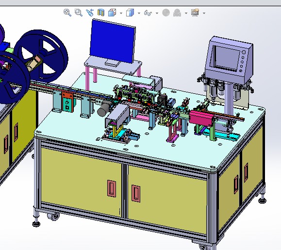The height and width of the screenshot is (250, 281).
Task: Expand the Display Style dropdown arrow
Action: 139,13
